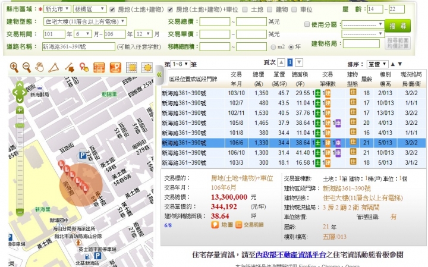Select the 坪 area unit radio
This screenshot has height=267, width=428.
click(x=291, y=47)
